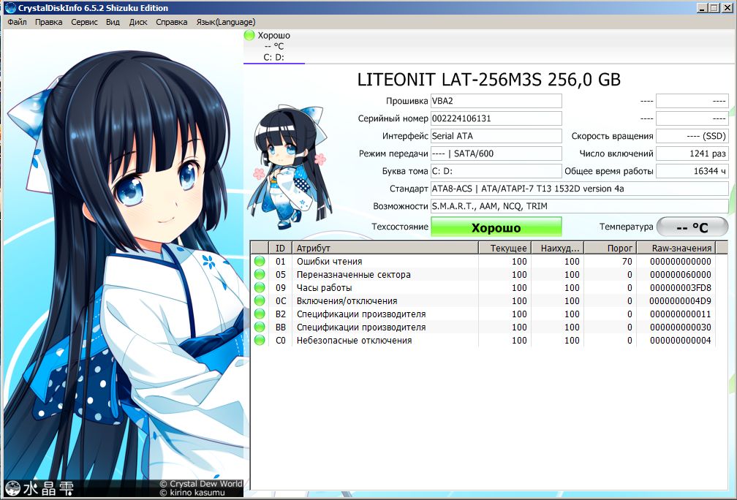The width and height of the screenshot is (737, 500).
Task: Click raw value 000000060000
Action: click(x=681, y=274)
